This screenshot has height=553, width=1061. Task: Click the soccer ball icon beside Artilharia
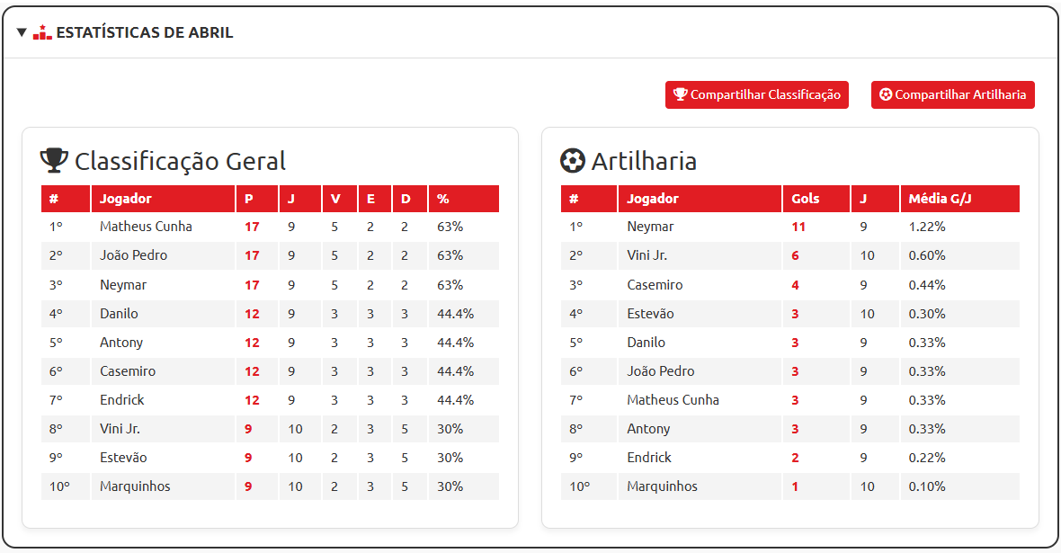[x=573, y=160]
